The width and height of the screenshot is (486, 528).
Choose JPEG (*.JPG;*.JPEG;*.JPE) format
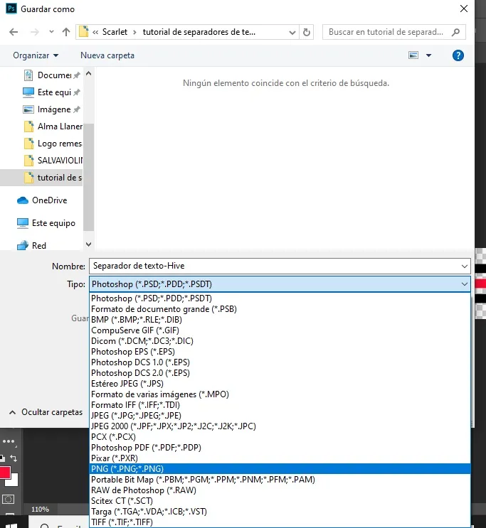[280, 416]
